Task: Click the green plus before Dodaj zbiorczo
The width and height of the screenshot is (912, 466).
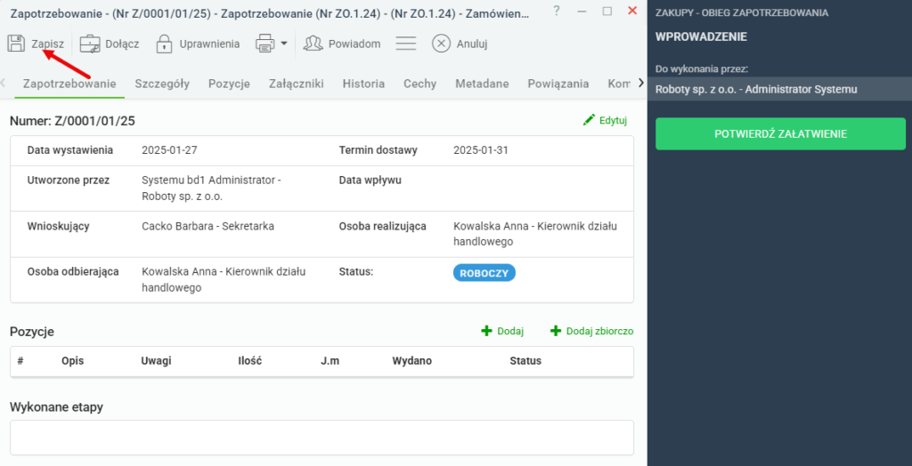Action: [556, 331]
